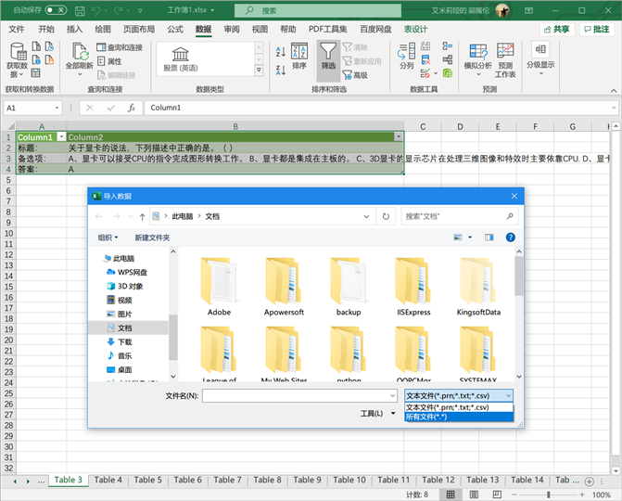The height and width of the screenshot is (501, 622).
Task: Click the Share button
Action: pos(557,29)
